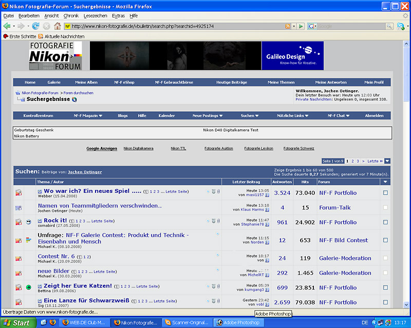Viewport: 411px width, 328px height.
Task: Log out via Abmelden link
Action: click(375, 116)
